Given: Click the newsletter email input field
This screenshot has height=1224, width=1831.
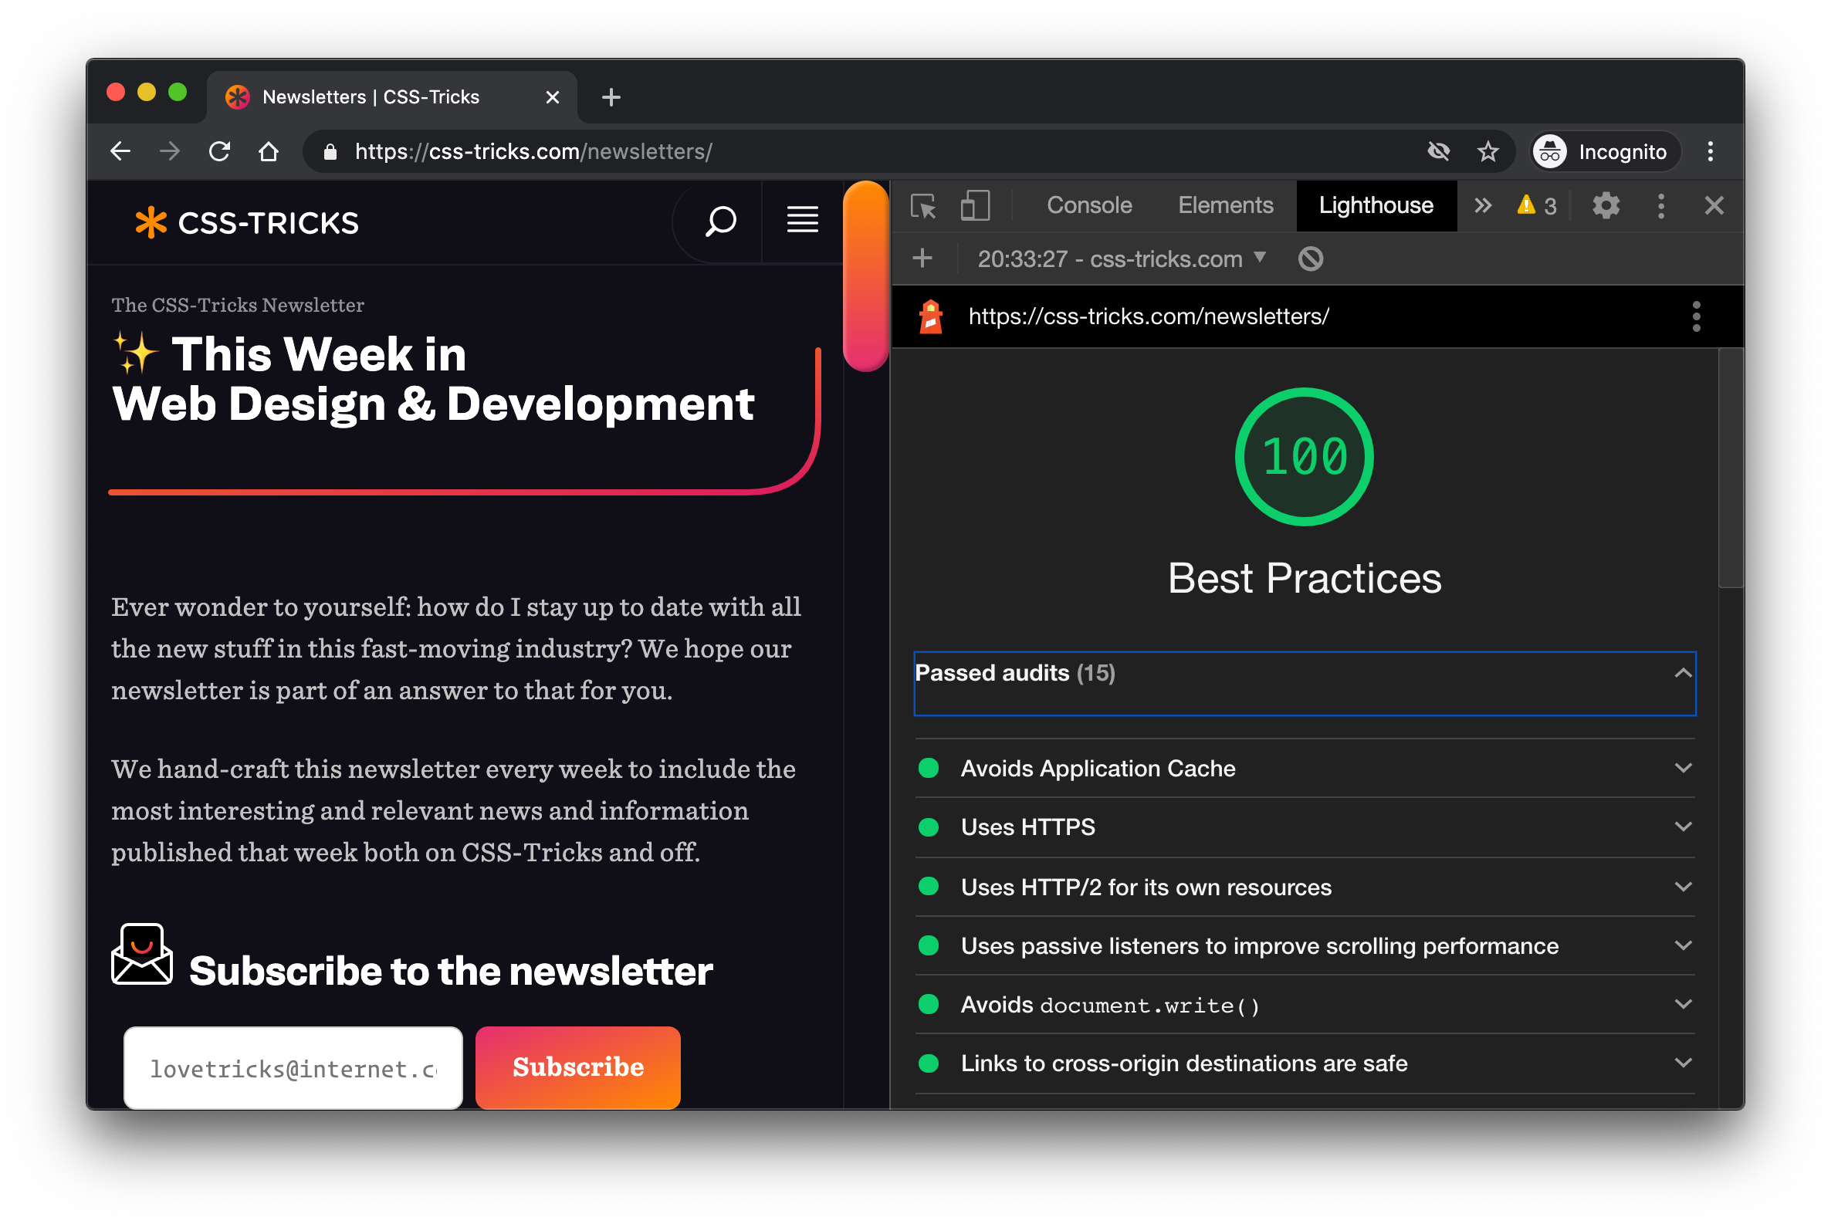Looking at the screenshot, I should click(293, 1067).
